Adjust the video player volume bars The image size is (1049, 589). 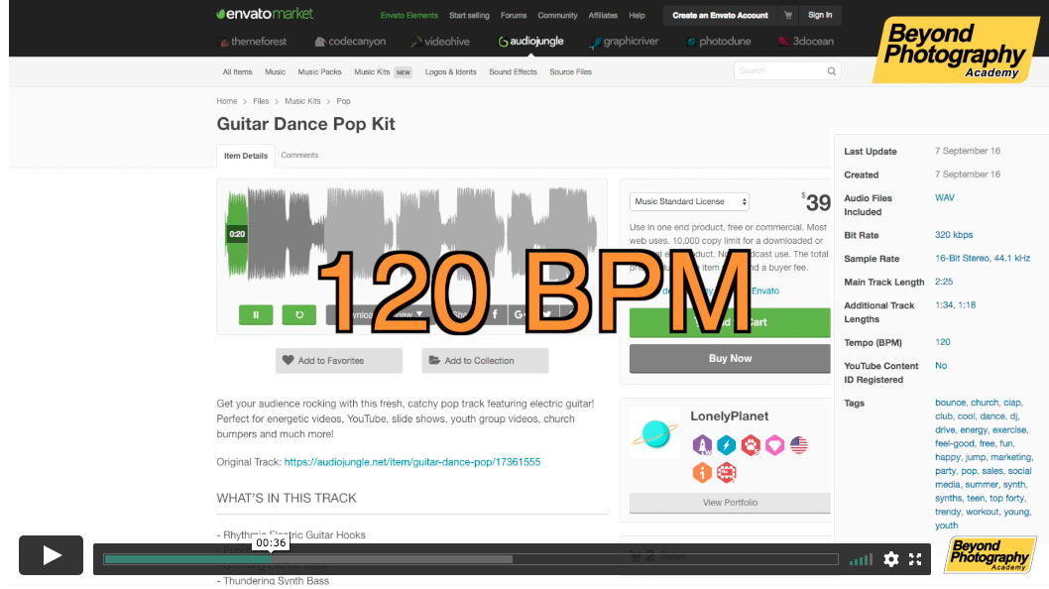[x=861, y=559]
